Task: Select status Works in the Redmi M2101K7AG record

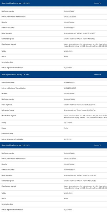Action: click(66, 128)
